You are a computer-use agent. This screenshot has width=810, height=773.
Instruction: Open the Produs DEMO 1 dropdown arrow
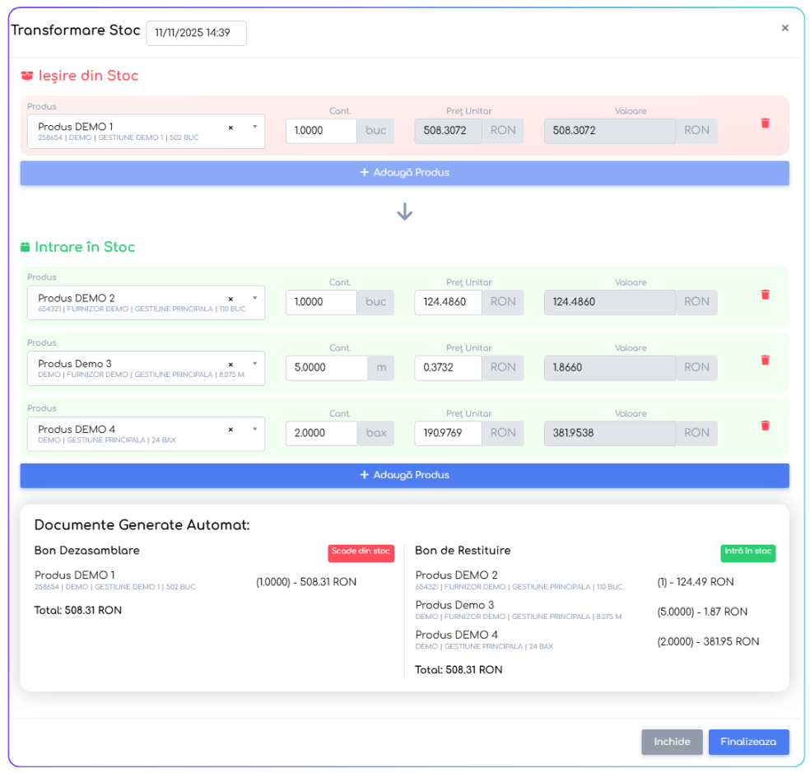[254, 127]
